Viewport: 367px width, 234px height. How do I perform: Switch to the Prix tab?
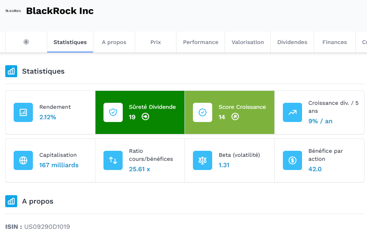click(x=156, y=42)
